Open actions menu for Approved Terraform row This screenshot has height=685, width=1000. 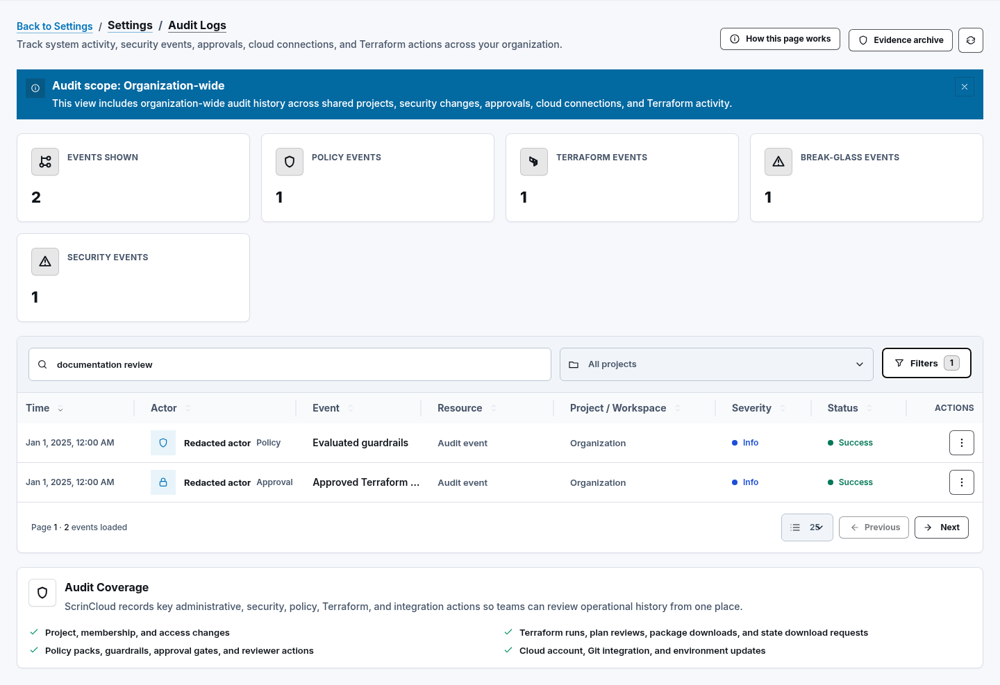[x=962, y=482]
